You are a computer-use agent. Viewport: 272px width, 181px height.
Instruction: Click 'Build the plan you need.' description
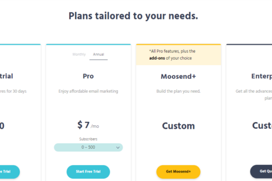pos(178,91)
